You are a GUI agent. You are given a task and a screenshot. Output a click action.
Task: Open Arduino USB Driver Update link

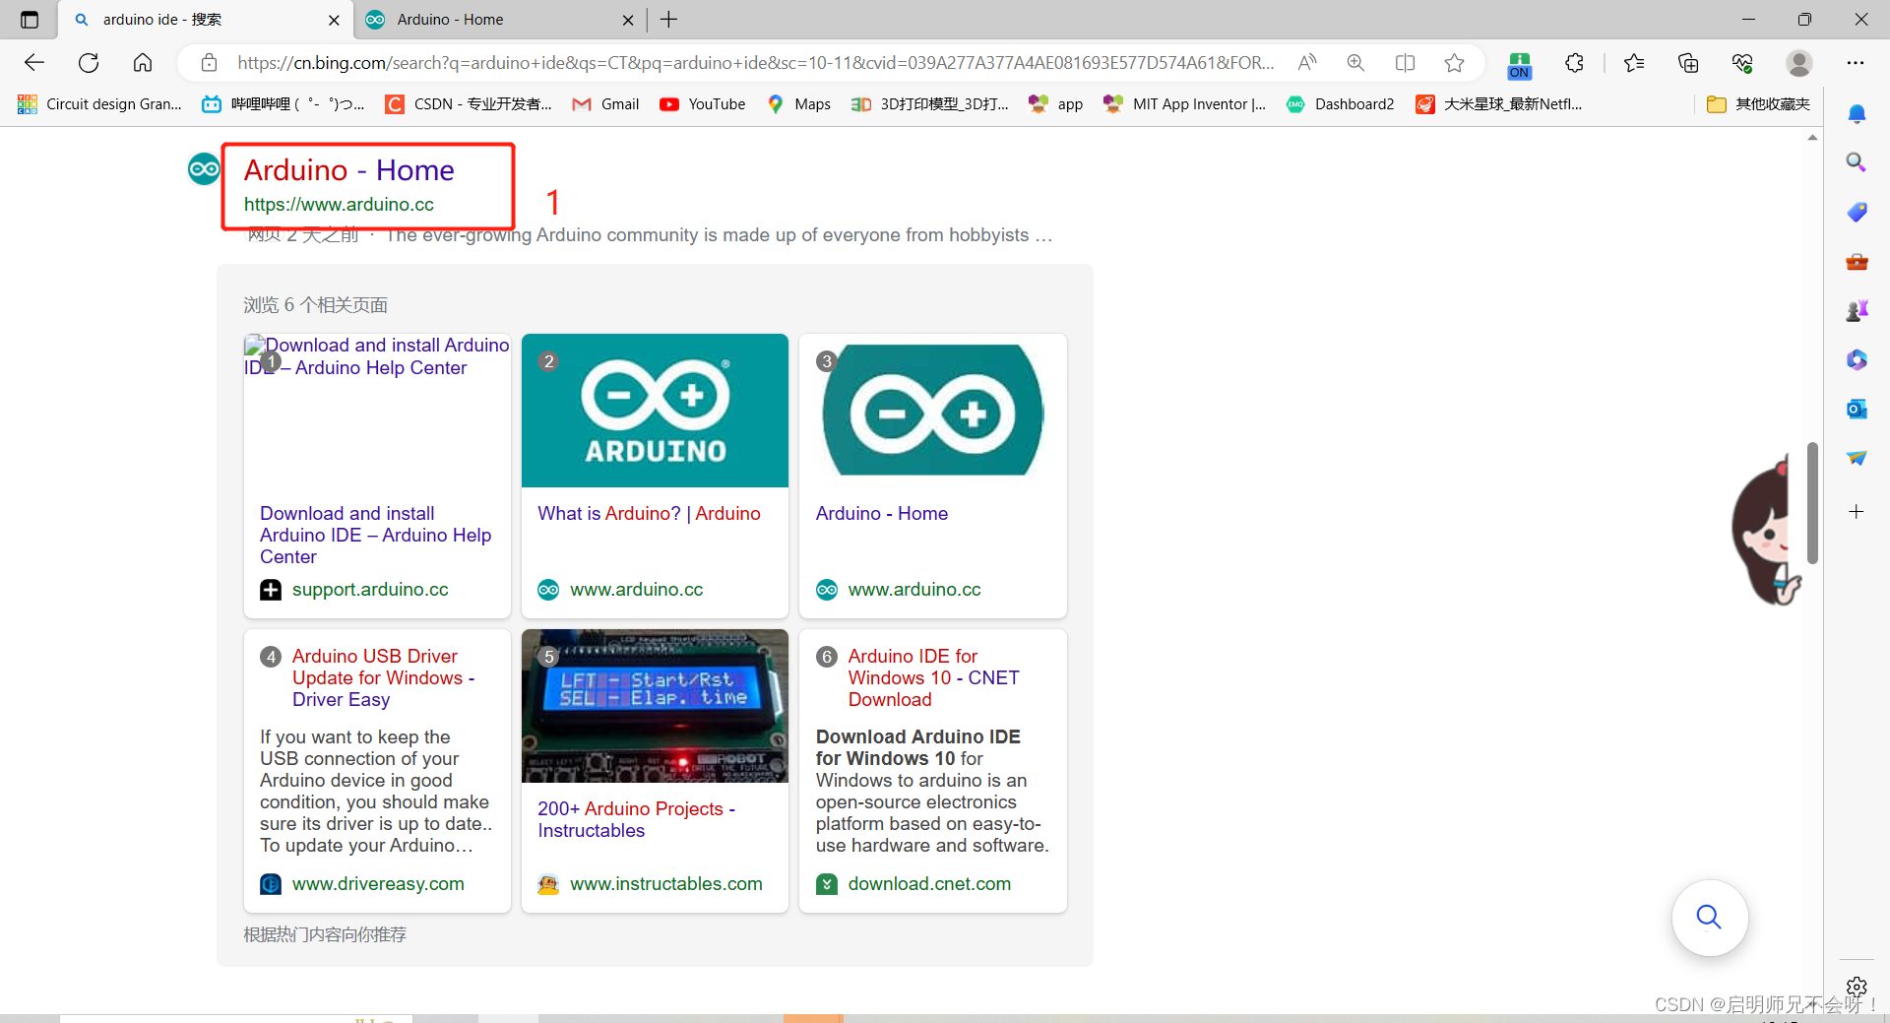(x=383, y=677)
